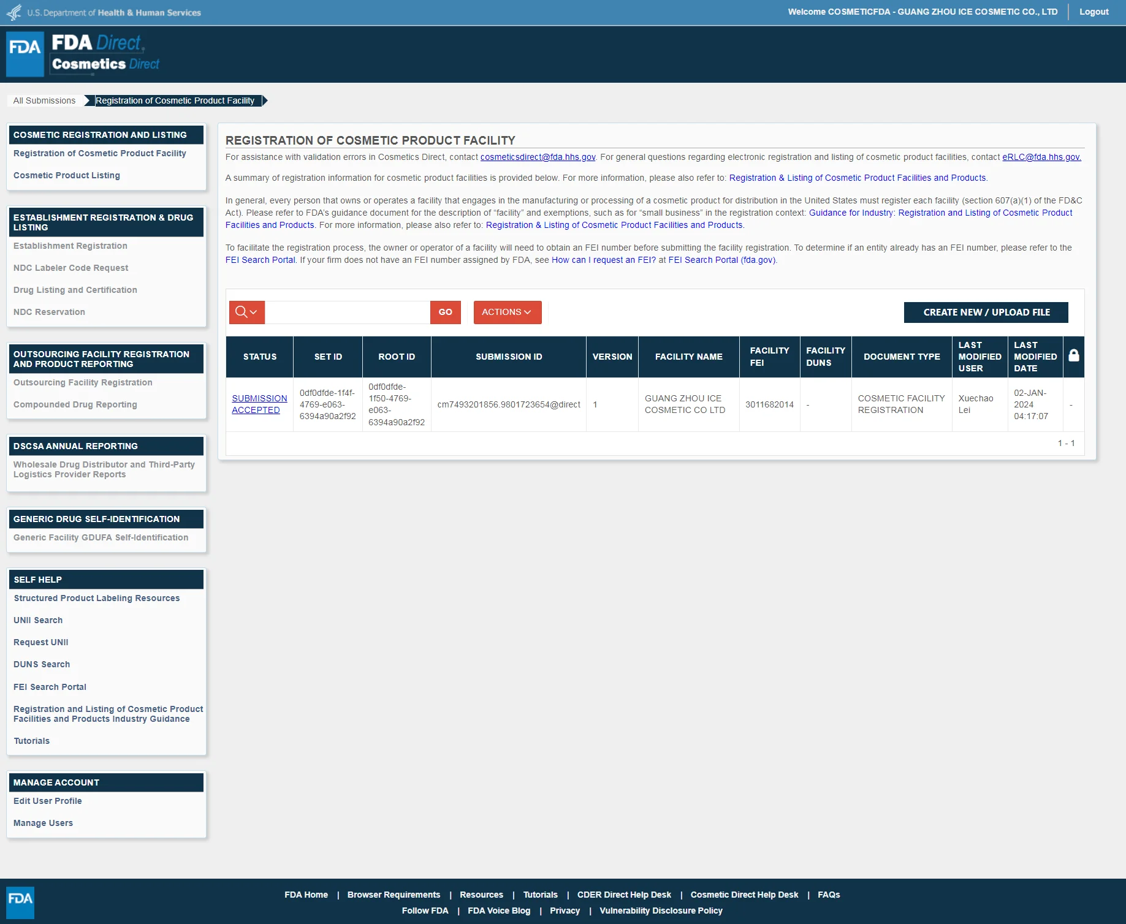
Task: Open Edit User Profile
Action: 48,801
